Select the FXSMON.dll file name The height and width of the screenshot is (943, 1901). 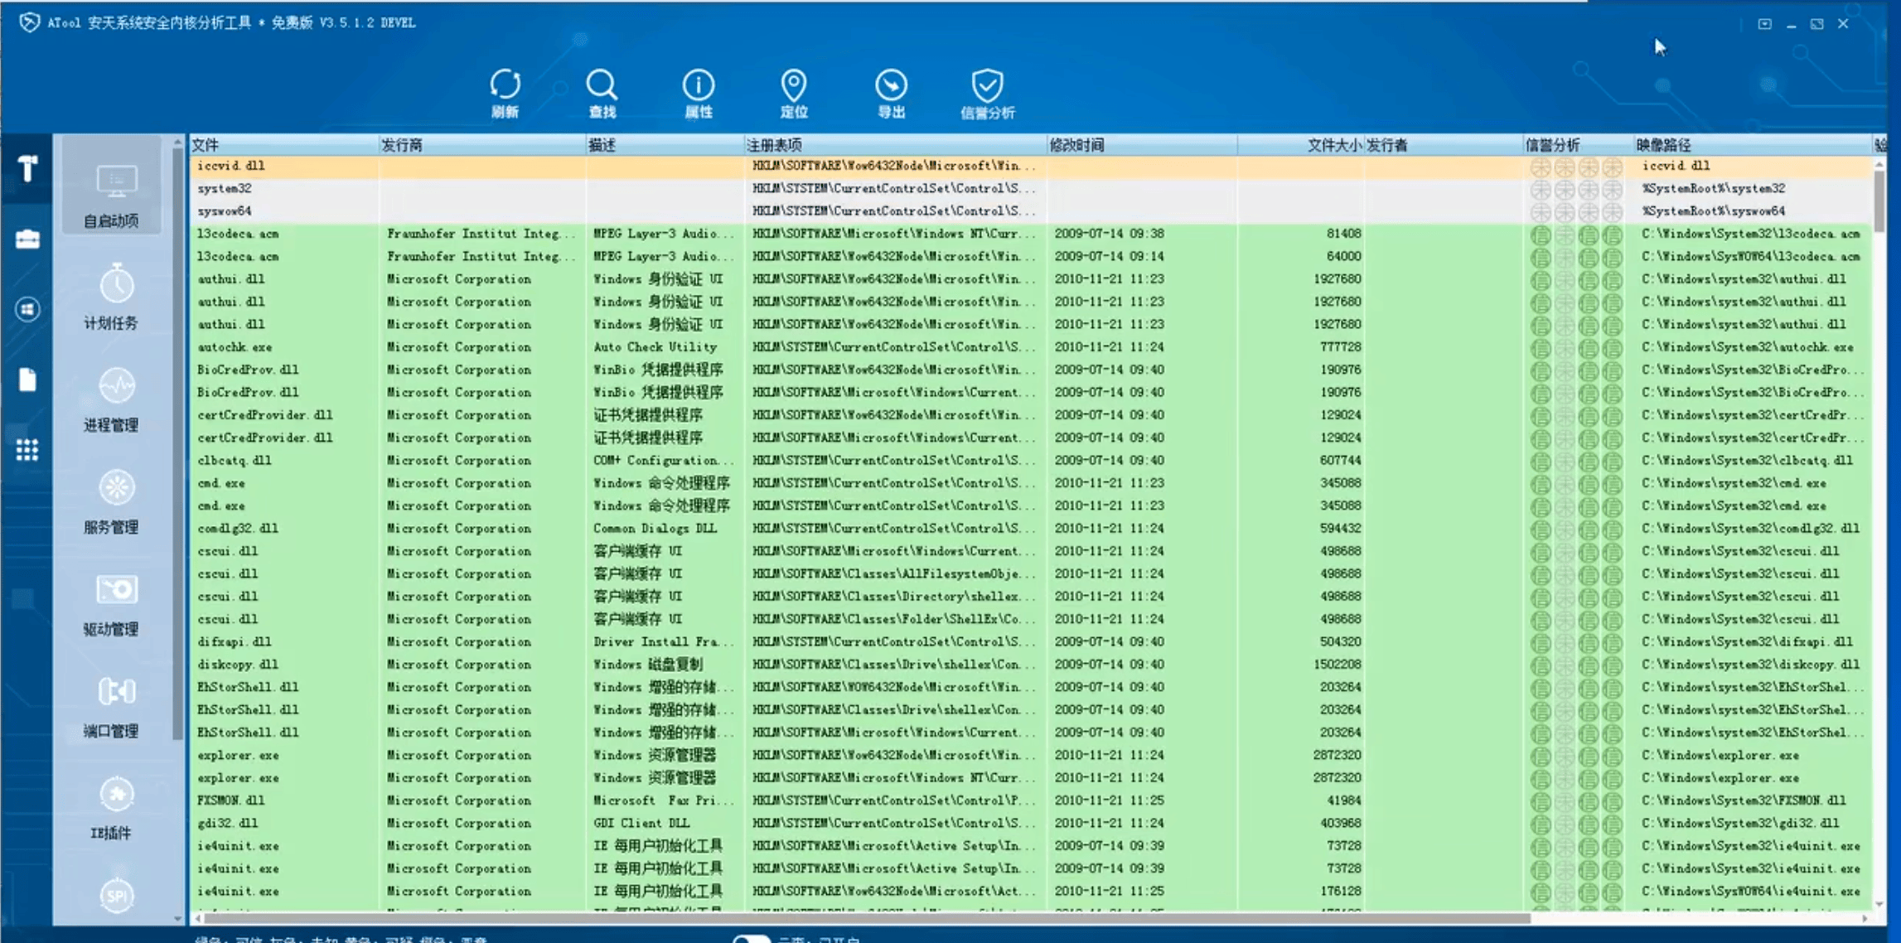click(x=230, y=800)
